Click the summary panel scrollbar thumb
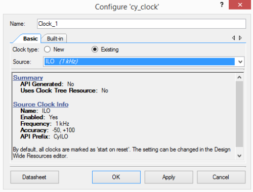The width and height of the screenshot is (253, 192). pyautogui.click(x=239, y=114)
